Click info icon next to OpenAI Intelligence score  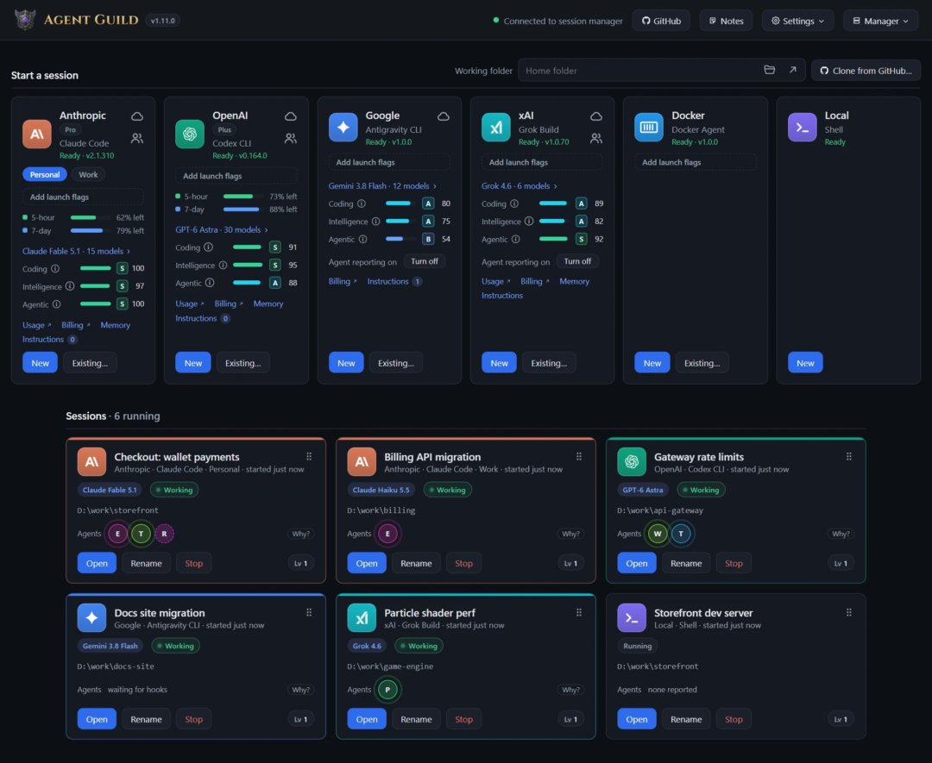pos(223,265)
